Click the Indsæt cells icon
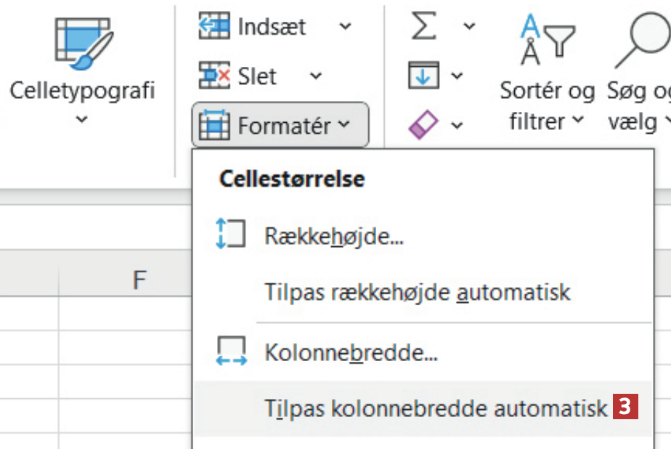Screen dimensions: 671x449 213,27
